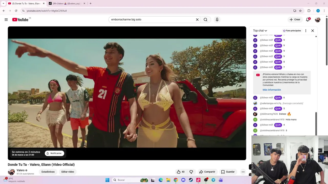This screenshot has height=184, width=328.
Task: Click the 'Hola mano' chat message
Action: [291, 120]
